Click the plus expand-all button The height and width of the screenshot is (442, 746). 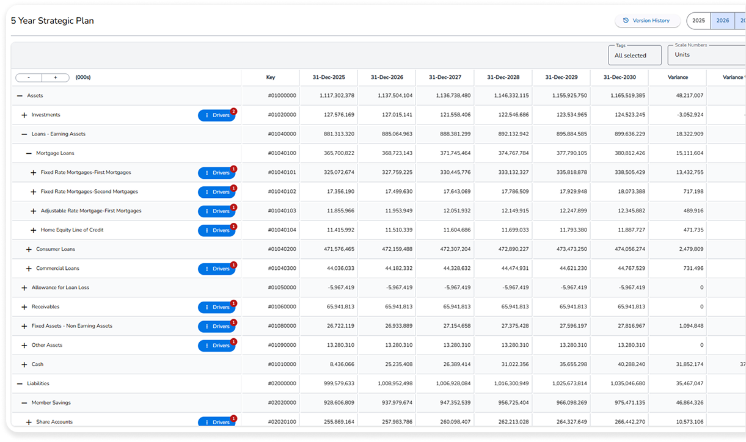55,78
